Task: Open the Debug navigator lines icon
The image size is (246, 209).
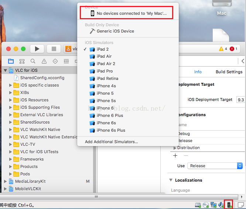Action: pos(66,61)
